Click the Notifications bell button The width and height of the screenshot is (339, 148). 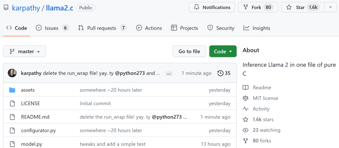(x=212, y=7)
